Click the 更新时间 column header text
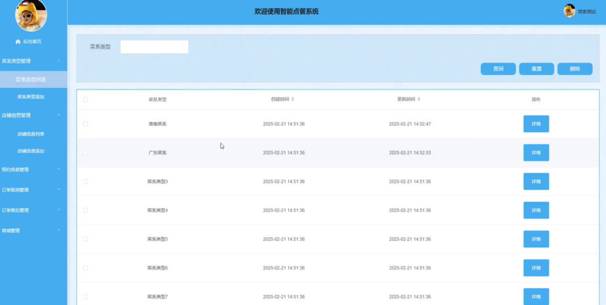Viewport: 606px width, 305px height. click(406, 99)
